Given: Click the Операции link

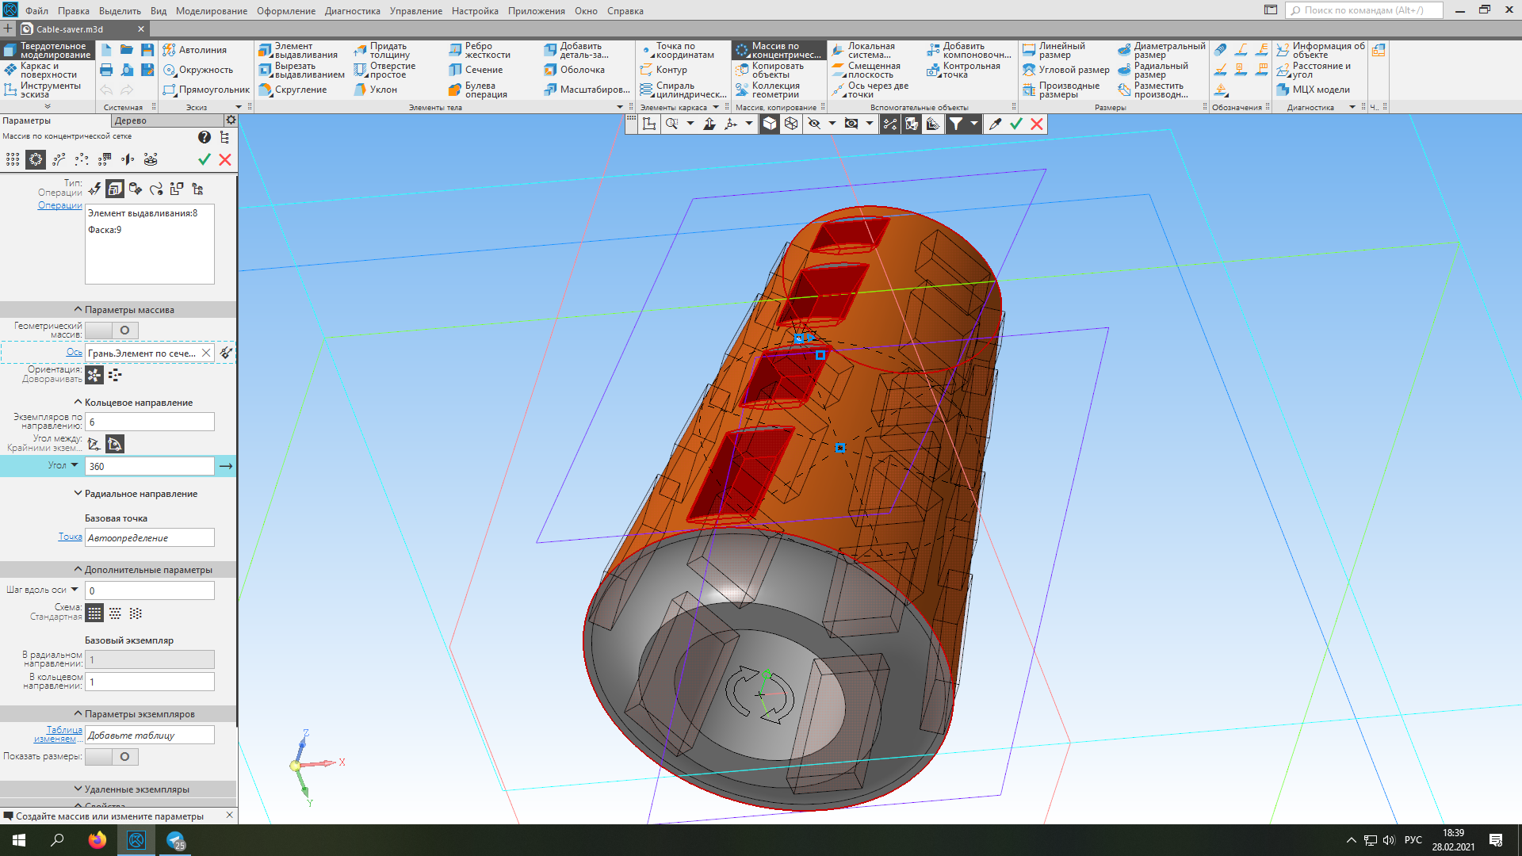Looking at the screenshot, I should coord(60,205).
